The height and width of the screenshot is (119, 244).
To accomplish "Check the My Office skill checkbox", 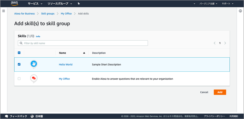I will [x=19, y=79].
